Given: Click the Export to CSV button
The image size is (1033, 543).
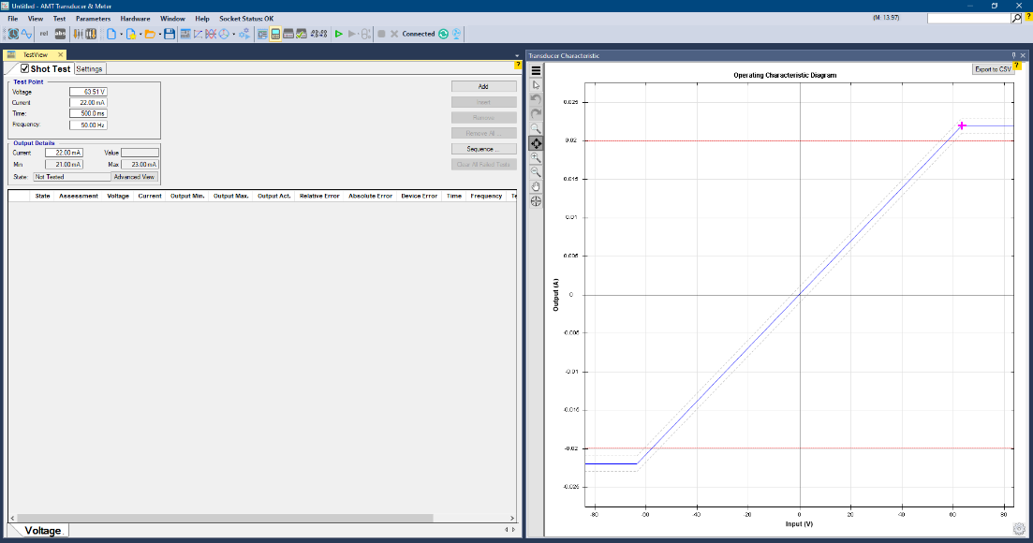Looking at the screenshot, I should (x=992, y=69).
